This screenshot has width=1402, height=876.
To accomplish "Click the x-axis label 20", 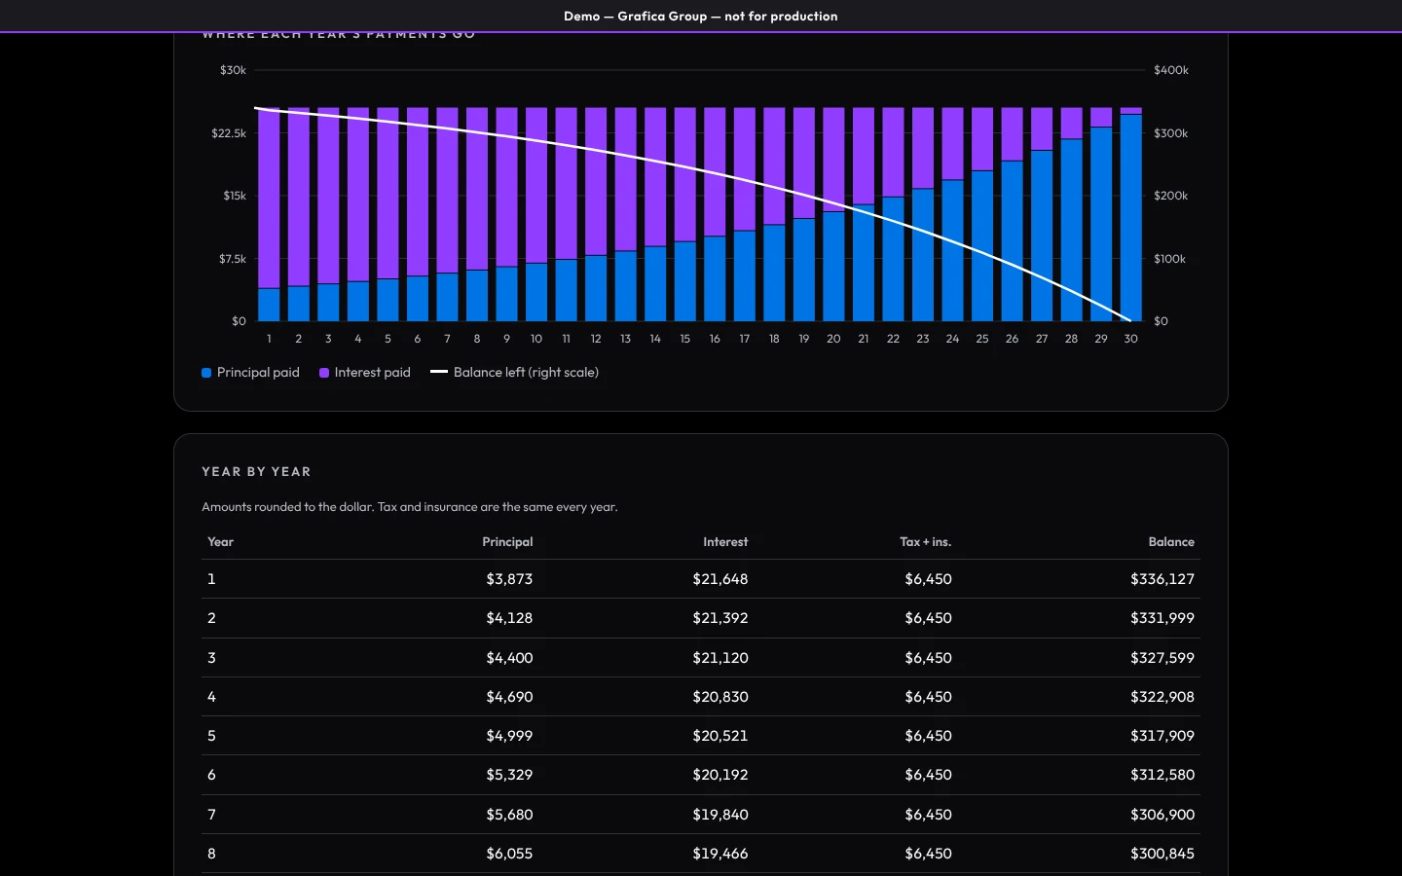I will point(833,339).
